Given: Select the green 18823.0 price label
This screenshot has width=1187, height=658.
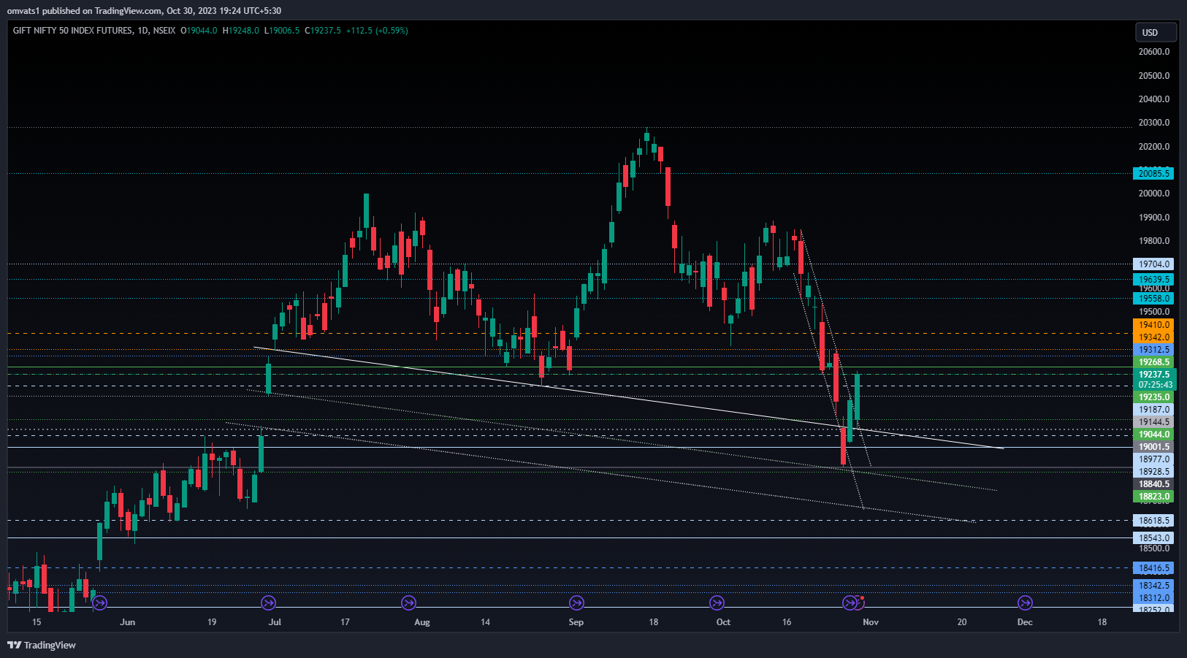Looking at the screenshot, I should 1153,497.
